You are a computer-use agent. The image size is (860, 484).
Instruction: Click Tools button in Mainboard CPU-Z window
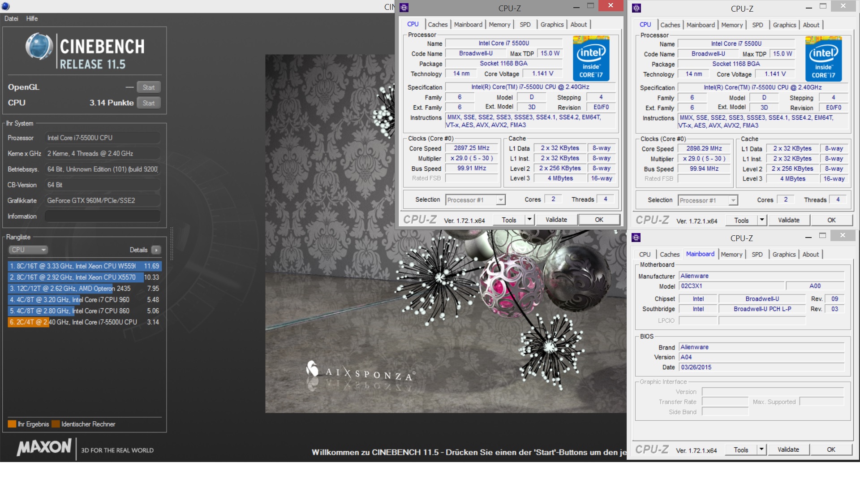(x=741, y=449)
